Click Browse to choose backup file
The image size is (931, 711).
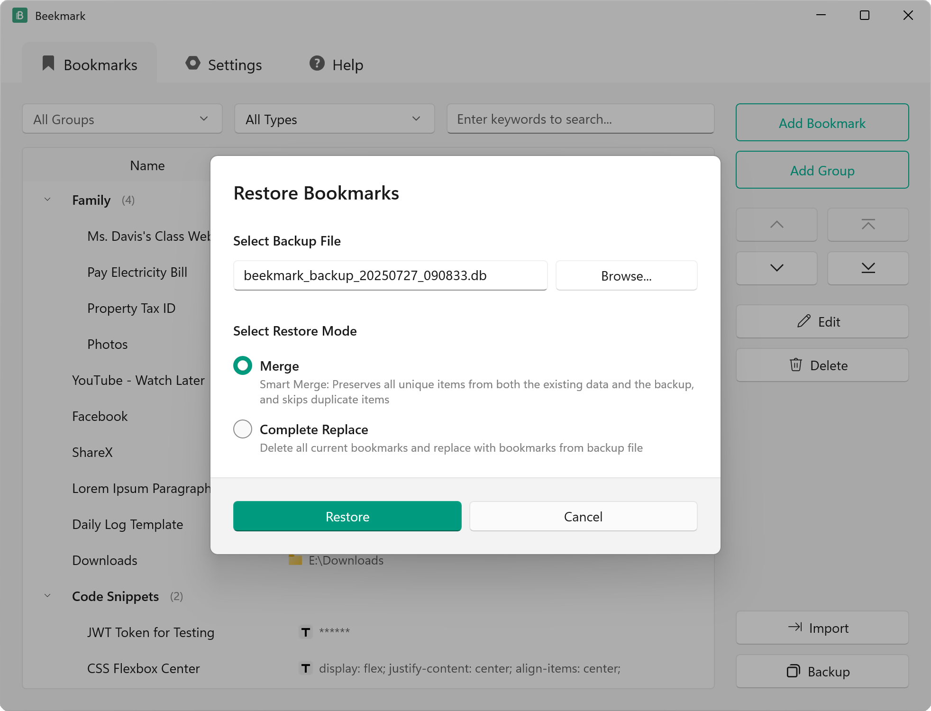[627, 275]
